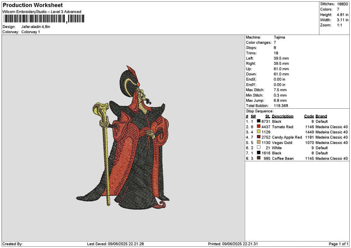Click the Max Jump value 6.8 mm

pyautogui.click(x=280, y=100)
